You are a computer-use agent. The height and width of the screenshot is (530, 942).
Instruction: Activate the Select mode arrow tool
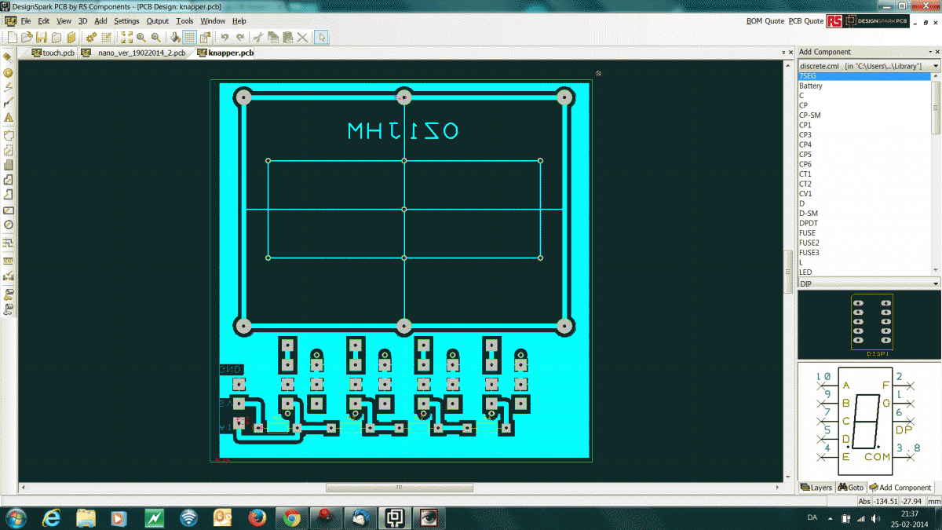click(x=322, y=37)
